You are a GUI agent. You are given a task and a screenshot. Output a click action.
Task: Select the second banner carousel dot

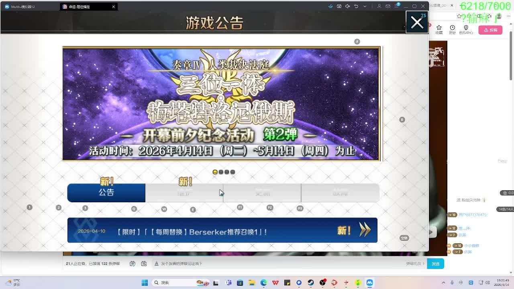[x=221, y=172]
